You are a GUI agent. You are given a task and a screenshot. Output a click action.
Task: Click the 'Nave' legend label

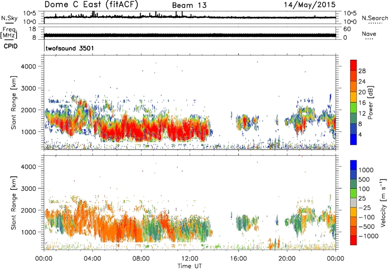(x=369, y=34)
